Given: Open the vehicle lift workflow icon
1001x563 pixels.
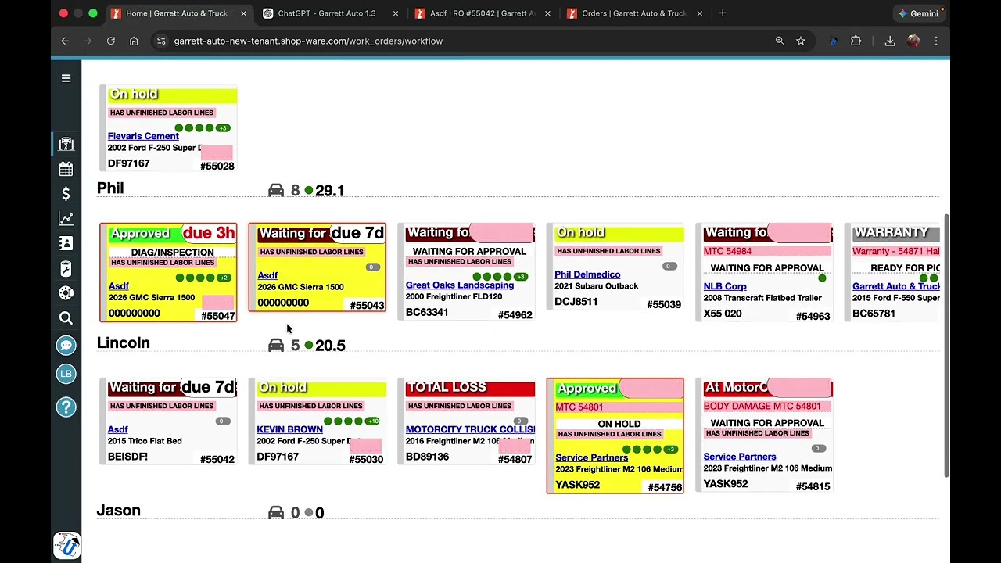Looking at the screenshot, I should 66,144.
